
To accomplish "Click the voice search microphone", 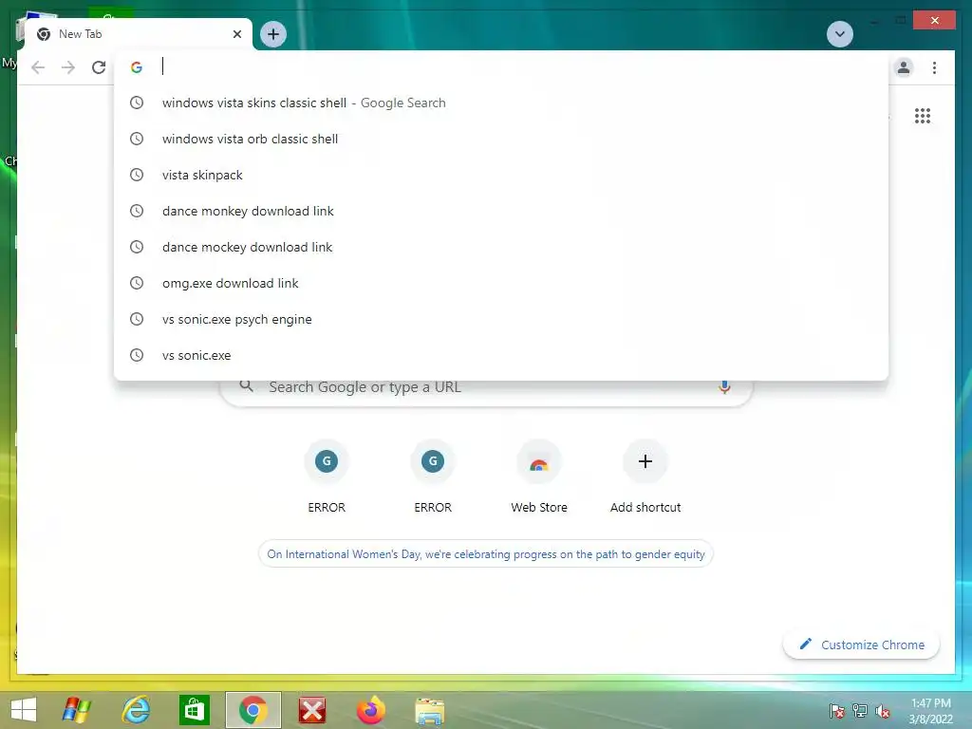I will (x=724, y=387).
